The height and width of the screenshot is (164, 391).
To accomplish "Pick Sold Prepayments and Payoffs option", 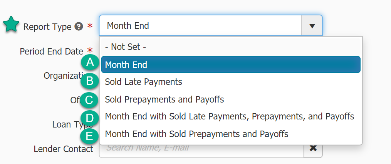I will point(164,99).
